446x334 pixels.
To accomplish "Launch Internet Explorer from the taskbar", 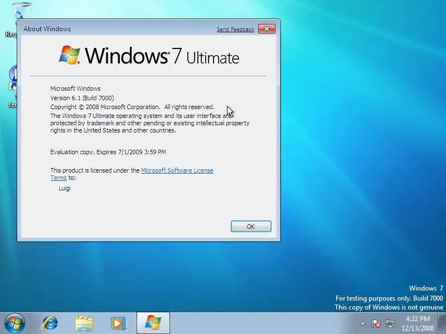I will coord(50,323).
